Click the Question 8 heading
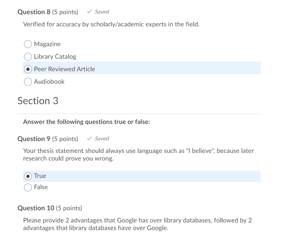Screen dimensions: 305x233 coord(34,12)
